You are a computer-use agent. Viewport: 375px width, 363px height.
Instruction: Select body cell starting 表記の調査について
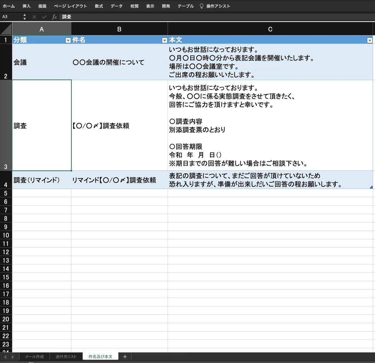(270, 180)
